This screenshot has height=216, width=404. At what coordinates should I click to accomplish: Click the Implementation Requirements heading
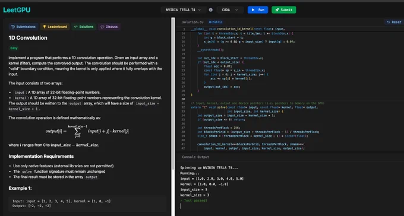(x=41, y=156)
